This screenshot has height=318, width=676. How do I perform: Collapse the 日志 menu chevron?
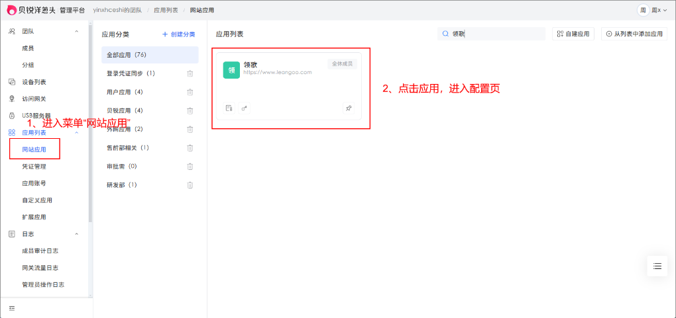click(x=77, y=234)
